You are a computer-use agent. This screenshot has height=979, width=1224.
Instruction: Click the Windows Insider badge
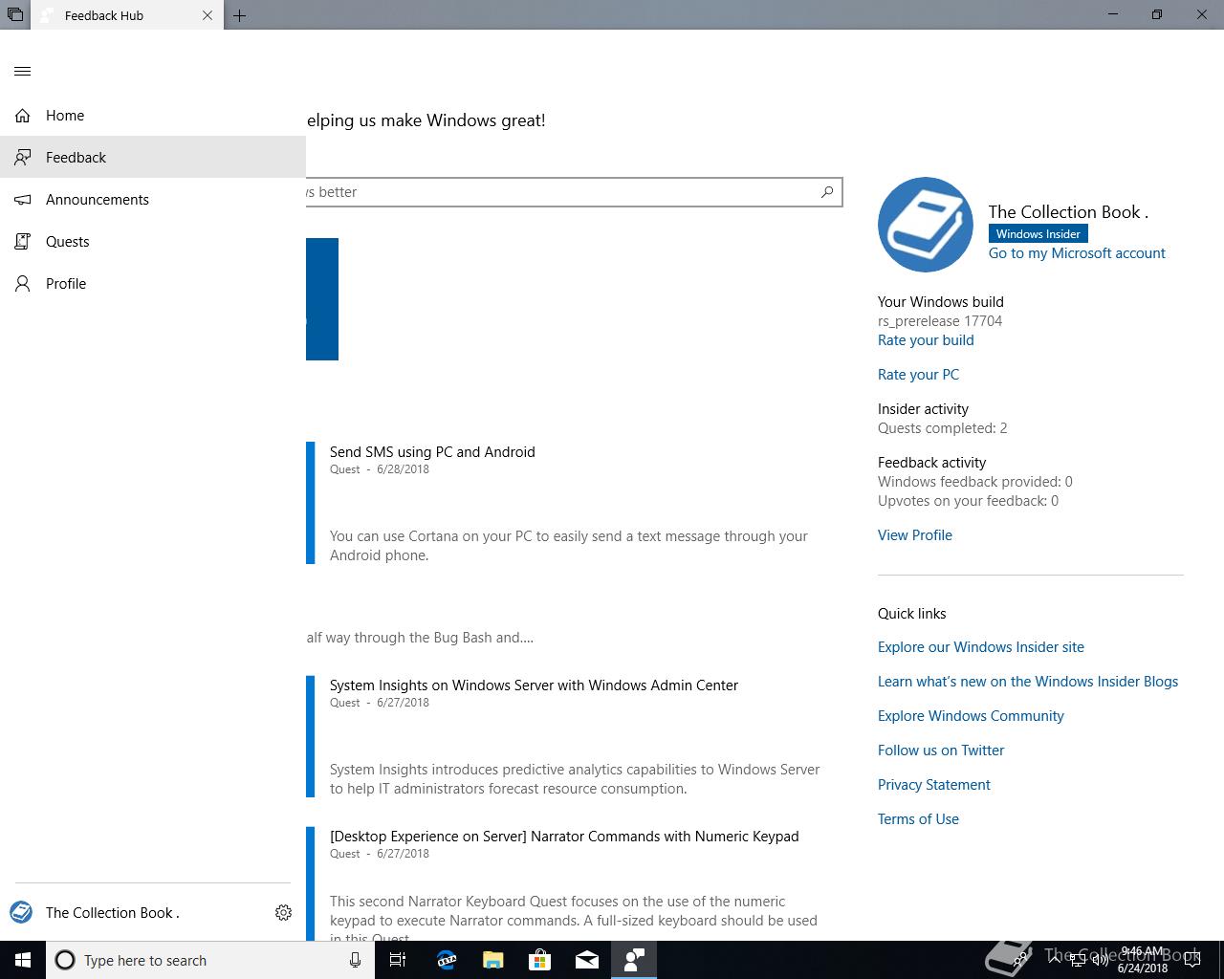pos(1038,233)
